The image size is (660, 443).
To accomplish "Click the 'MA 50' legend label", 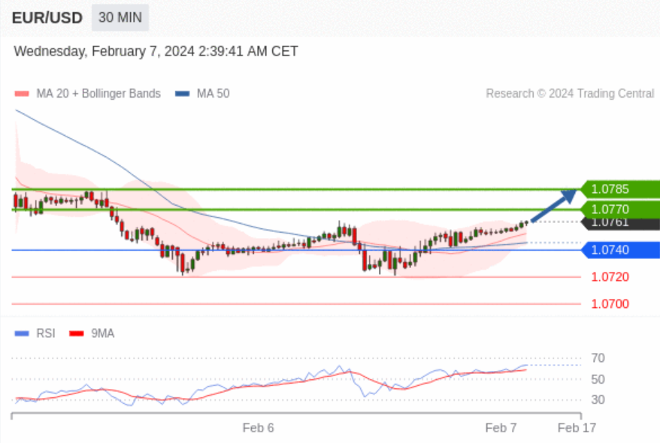I will [213, 93].
